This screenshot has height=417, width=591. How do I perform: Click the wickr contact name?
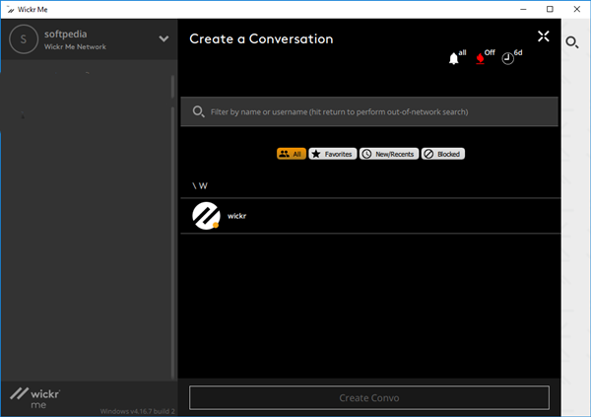(236, 215)
